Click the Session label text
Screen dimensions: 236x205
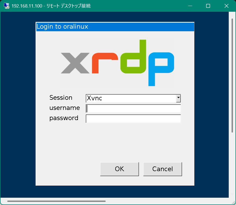point(61,98)
